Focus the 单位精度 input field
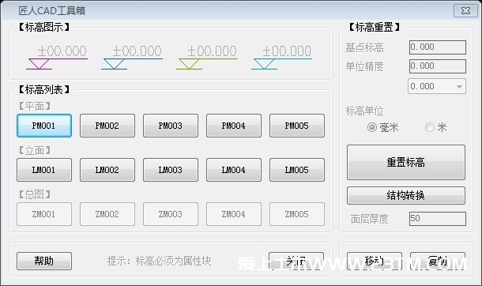Screen dimensions: 482x286 point(438,66)
